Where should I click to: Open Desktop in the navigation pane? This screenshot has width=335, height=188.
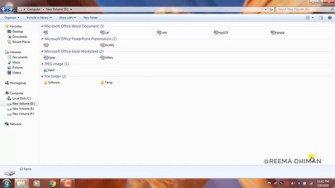(15, 31)
